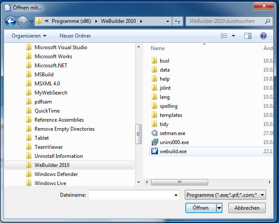Open help with the question mark icon
The width and height of the screenshot is (279, 223).
point(263,36)
